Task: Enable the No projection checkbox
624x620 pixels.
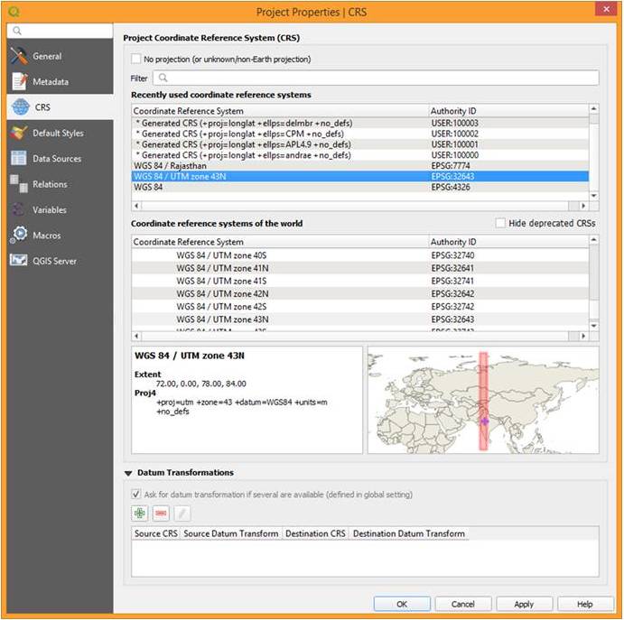Action: [136, 59]
